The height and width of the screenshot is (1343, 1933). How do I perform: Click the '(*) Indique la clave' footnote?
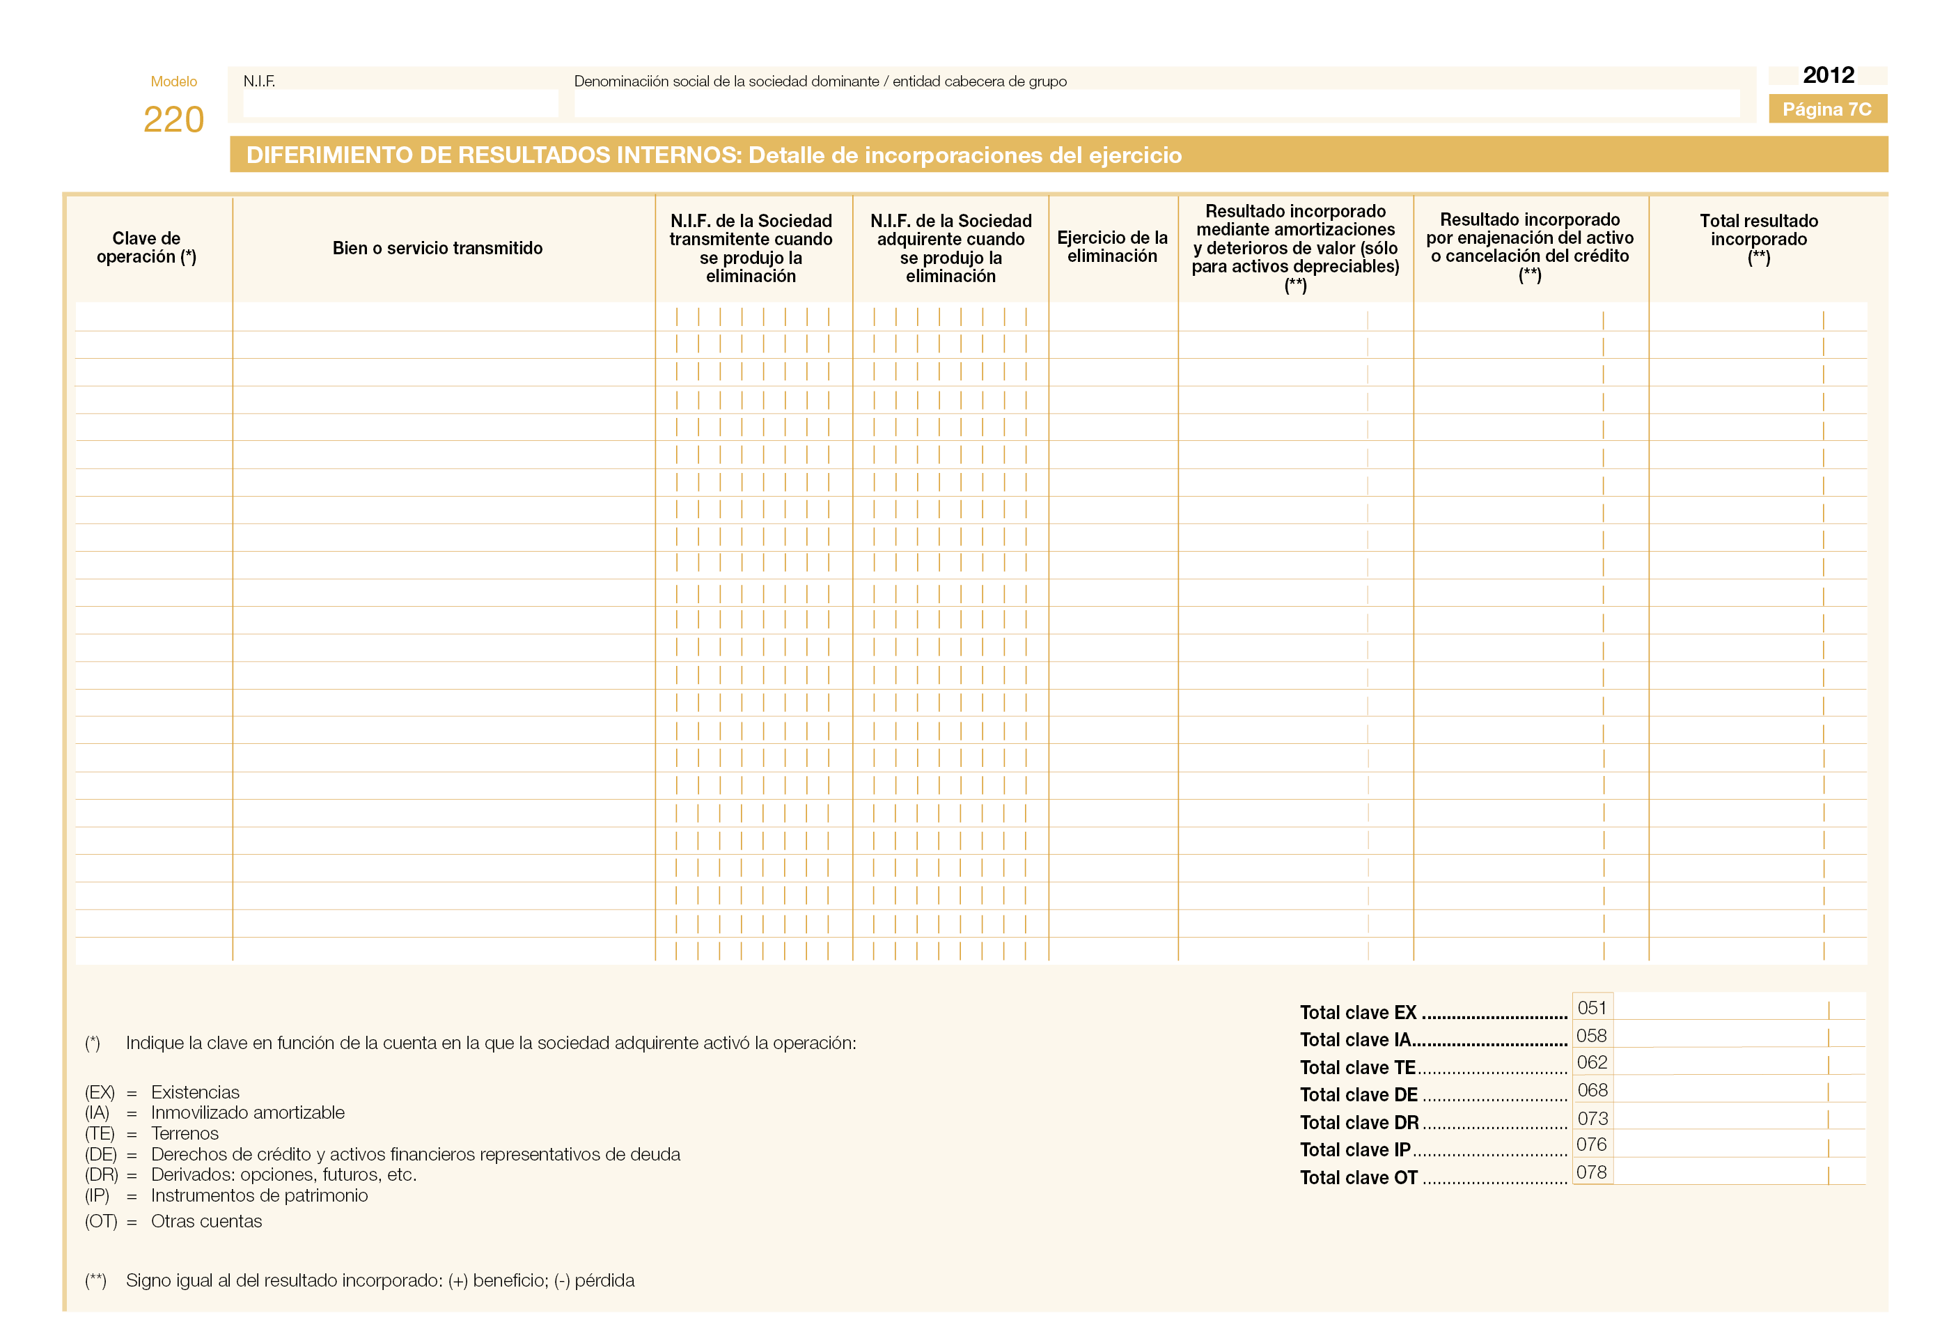click(470, 1043)
